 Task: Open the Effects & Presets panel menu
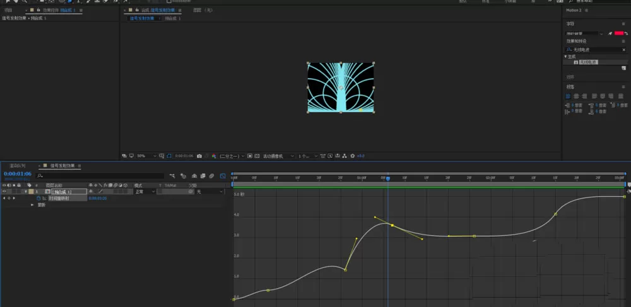coord(623,42)
